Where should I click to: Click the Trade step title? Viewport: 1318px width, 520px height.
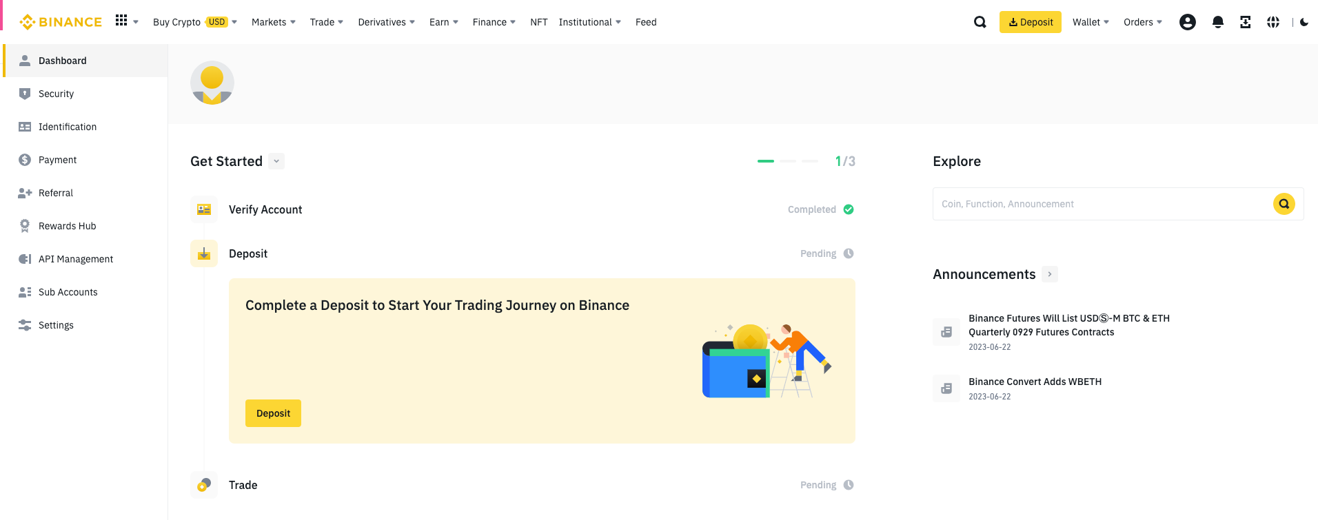pos(243,485)
